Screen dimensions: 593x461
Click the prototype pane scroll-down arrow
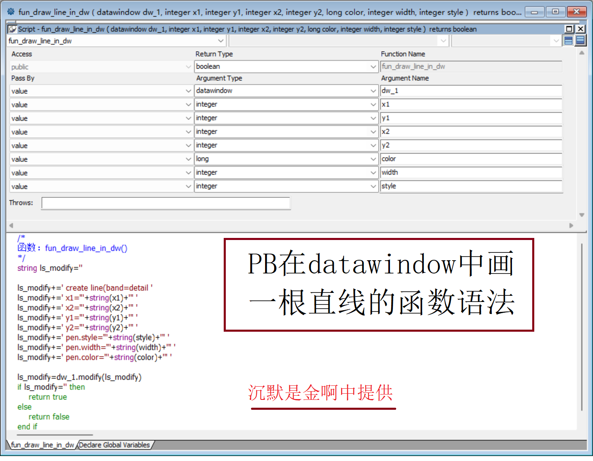click(x=582, y=215)
